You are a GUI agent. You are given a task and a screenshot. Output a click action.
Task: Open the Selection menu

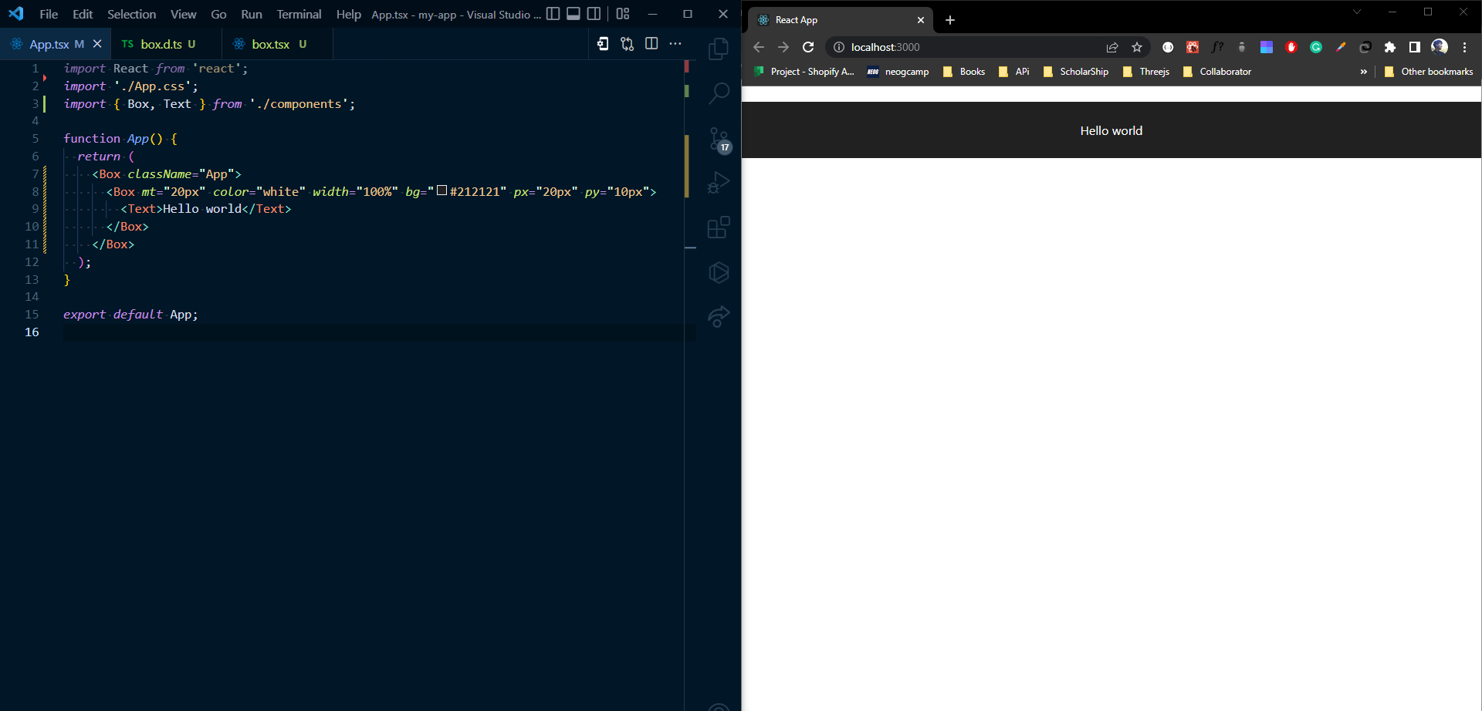point(131,14)
